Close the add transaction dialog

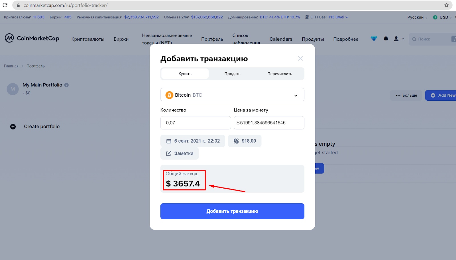click(300, 58)
